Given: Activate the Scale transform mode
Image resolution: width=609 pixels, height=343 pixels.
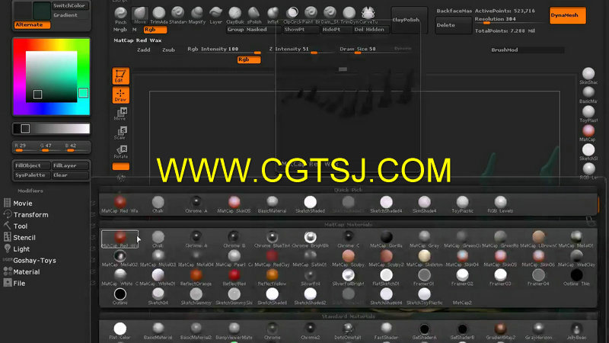Looking at the screenshot, I should 121,133.
